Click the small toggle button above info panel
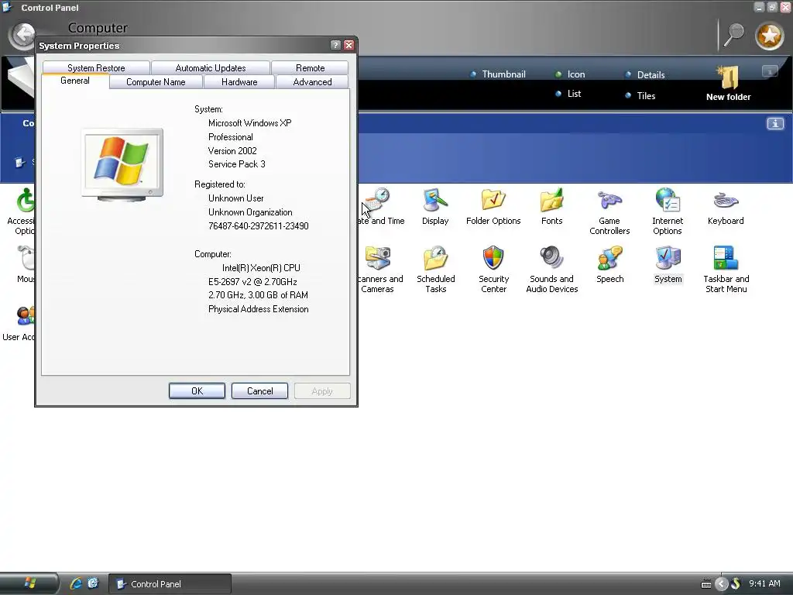The width and height of the screenshot is (793, 595). click(770, 71)
